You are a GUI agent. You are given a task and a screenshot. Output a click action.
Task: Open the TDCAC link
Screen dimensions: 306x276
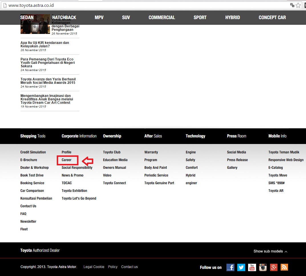click(67, 183)
